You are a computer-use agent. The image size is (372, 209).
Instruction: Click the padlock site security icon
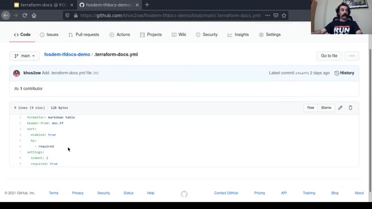click(x=76, y=16)
